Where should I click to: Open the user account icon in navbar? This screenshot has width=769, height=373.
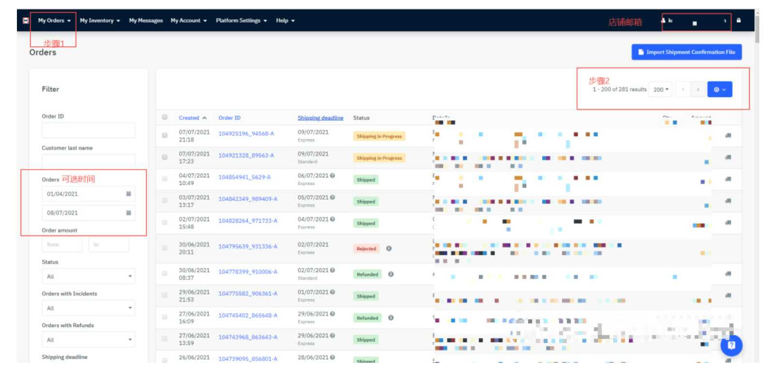663,20
